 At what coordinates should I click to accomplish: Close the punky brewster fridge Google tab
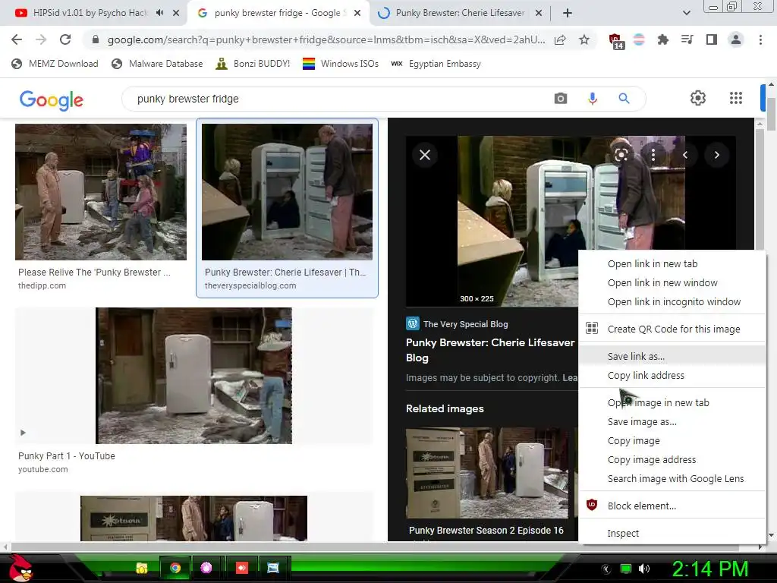(x=357, y=13)
